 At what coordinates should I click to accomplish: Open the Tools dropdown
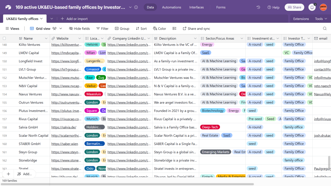(x=320, y=18)
